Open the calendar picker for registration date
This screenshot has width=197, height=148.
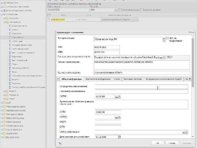click(120, 137)
